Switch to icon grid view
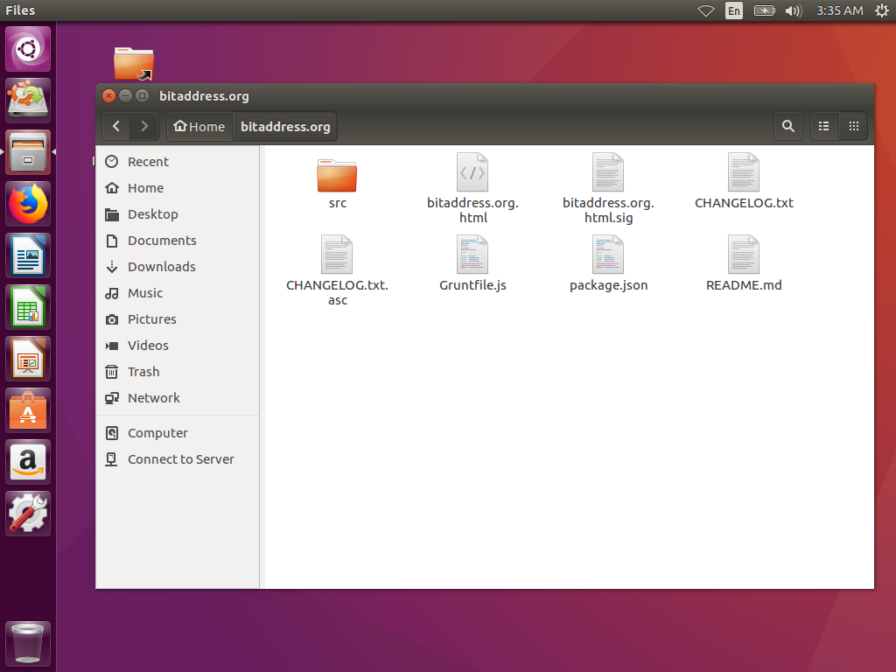This screenshot has width=896, height=672. (x=853, y=127)
